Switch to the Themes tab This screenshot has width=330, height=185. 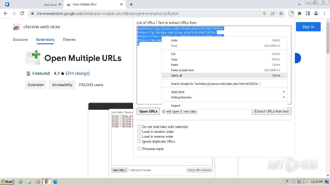(x=69, y=40)
